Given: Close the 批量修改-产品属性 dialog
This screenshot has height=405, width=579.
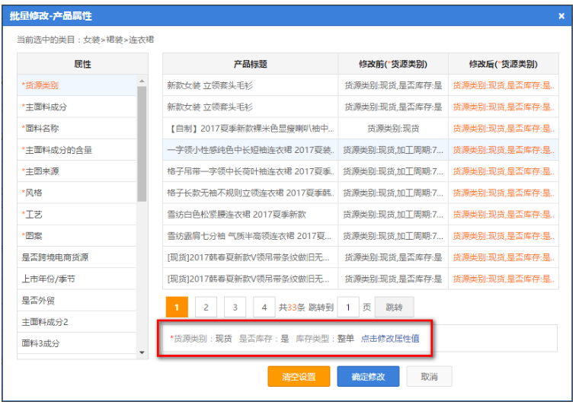Looking at the screenshot, I should point(561,16).
